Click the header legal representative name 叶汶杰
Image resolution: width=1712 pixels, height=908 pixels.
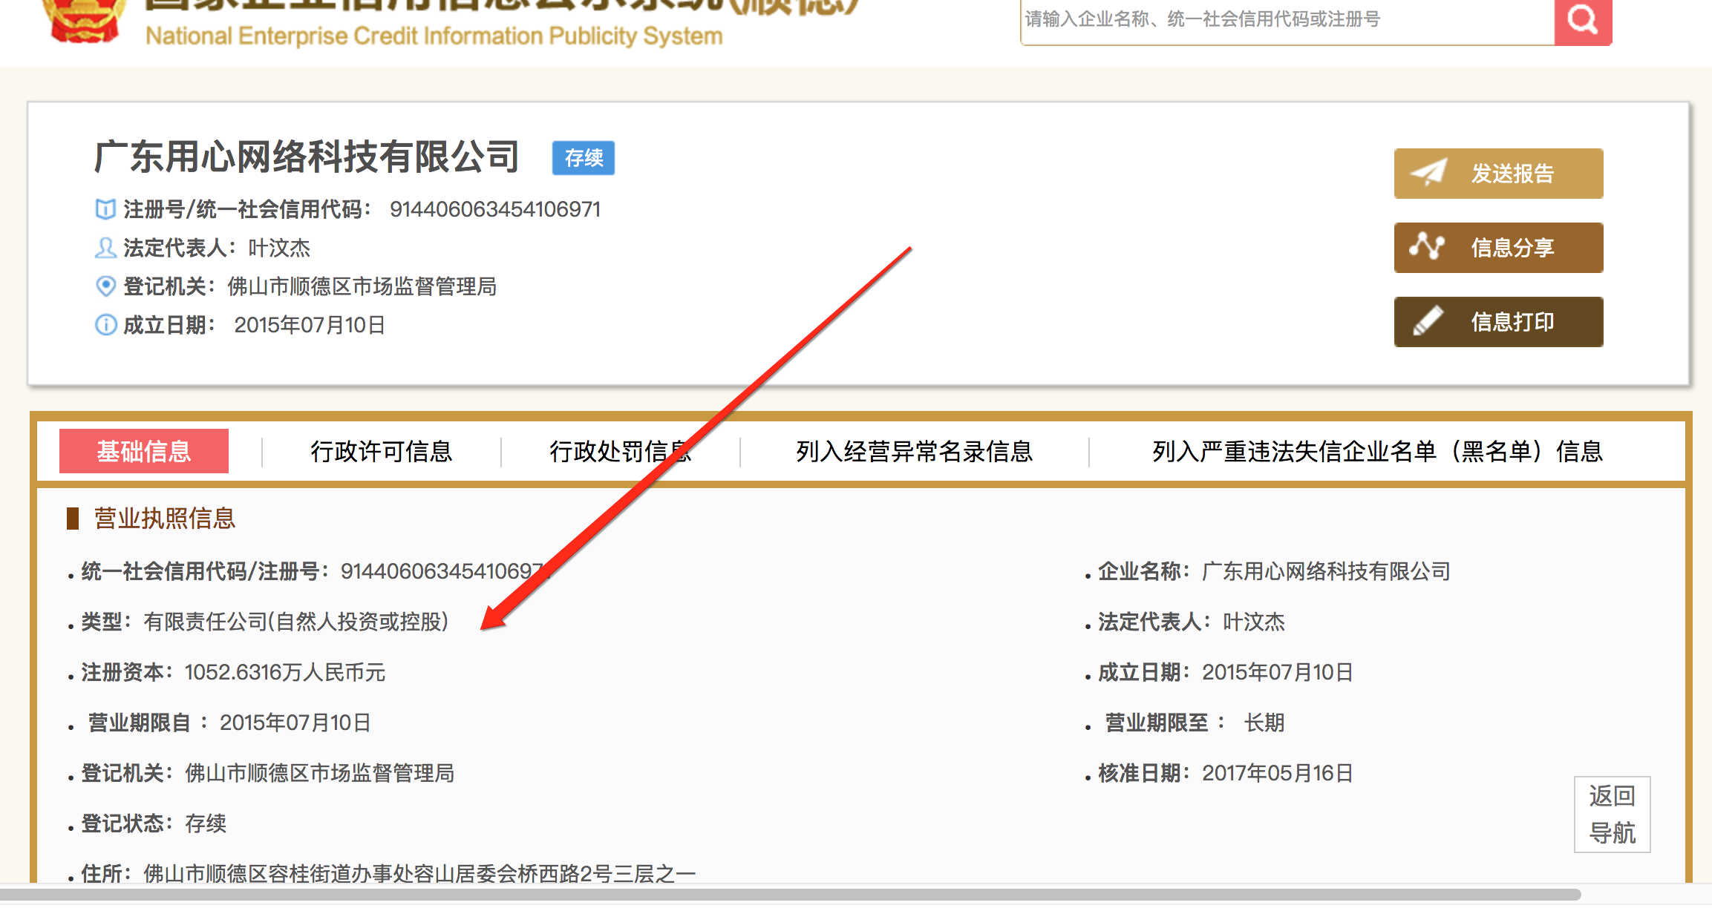click(279, 248)
